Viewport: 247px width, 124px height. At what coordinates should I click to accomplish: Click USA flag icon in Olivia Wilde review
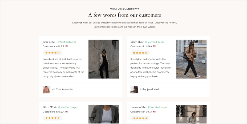[x=67, y=112]
